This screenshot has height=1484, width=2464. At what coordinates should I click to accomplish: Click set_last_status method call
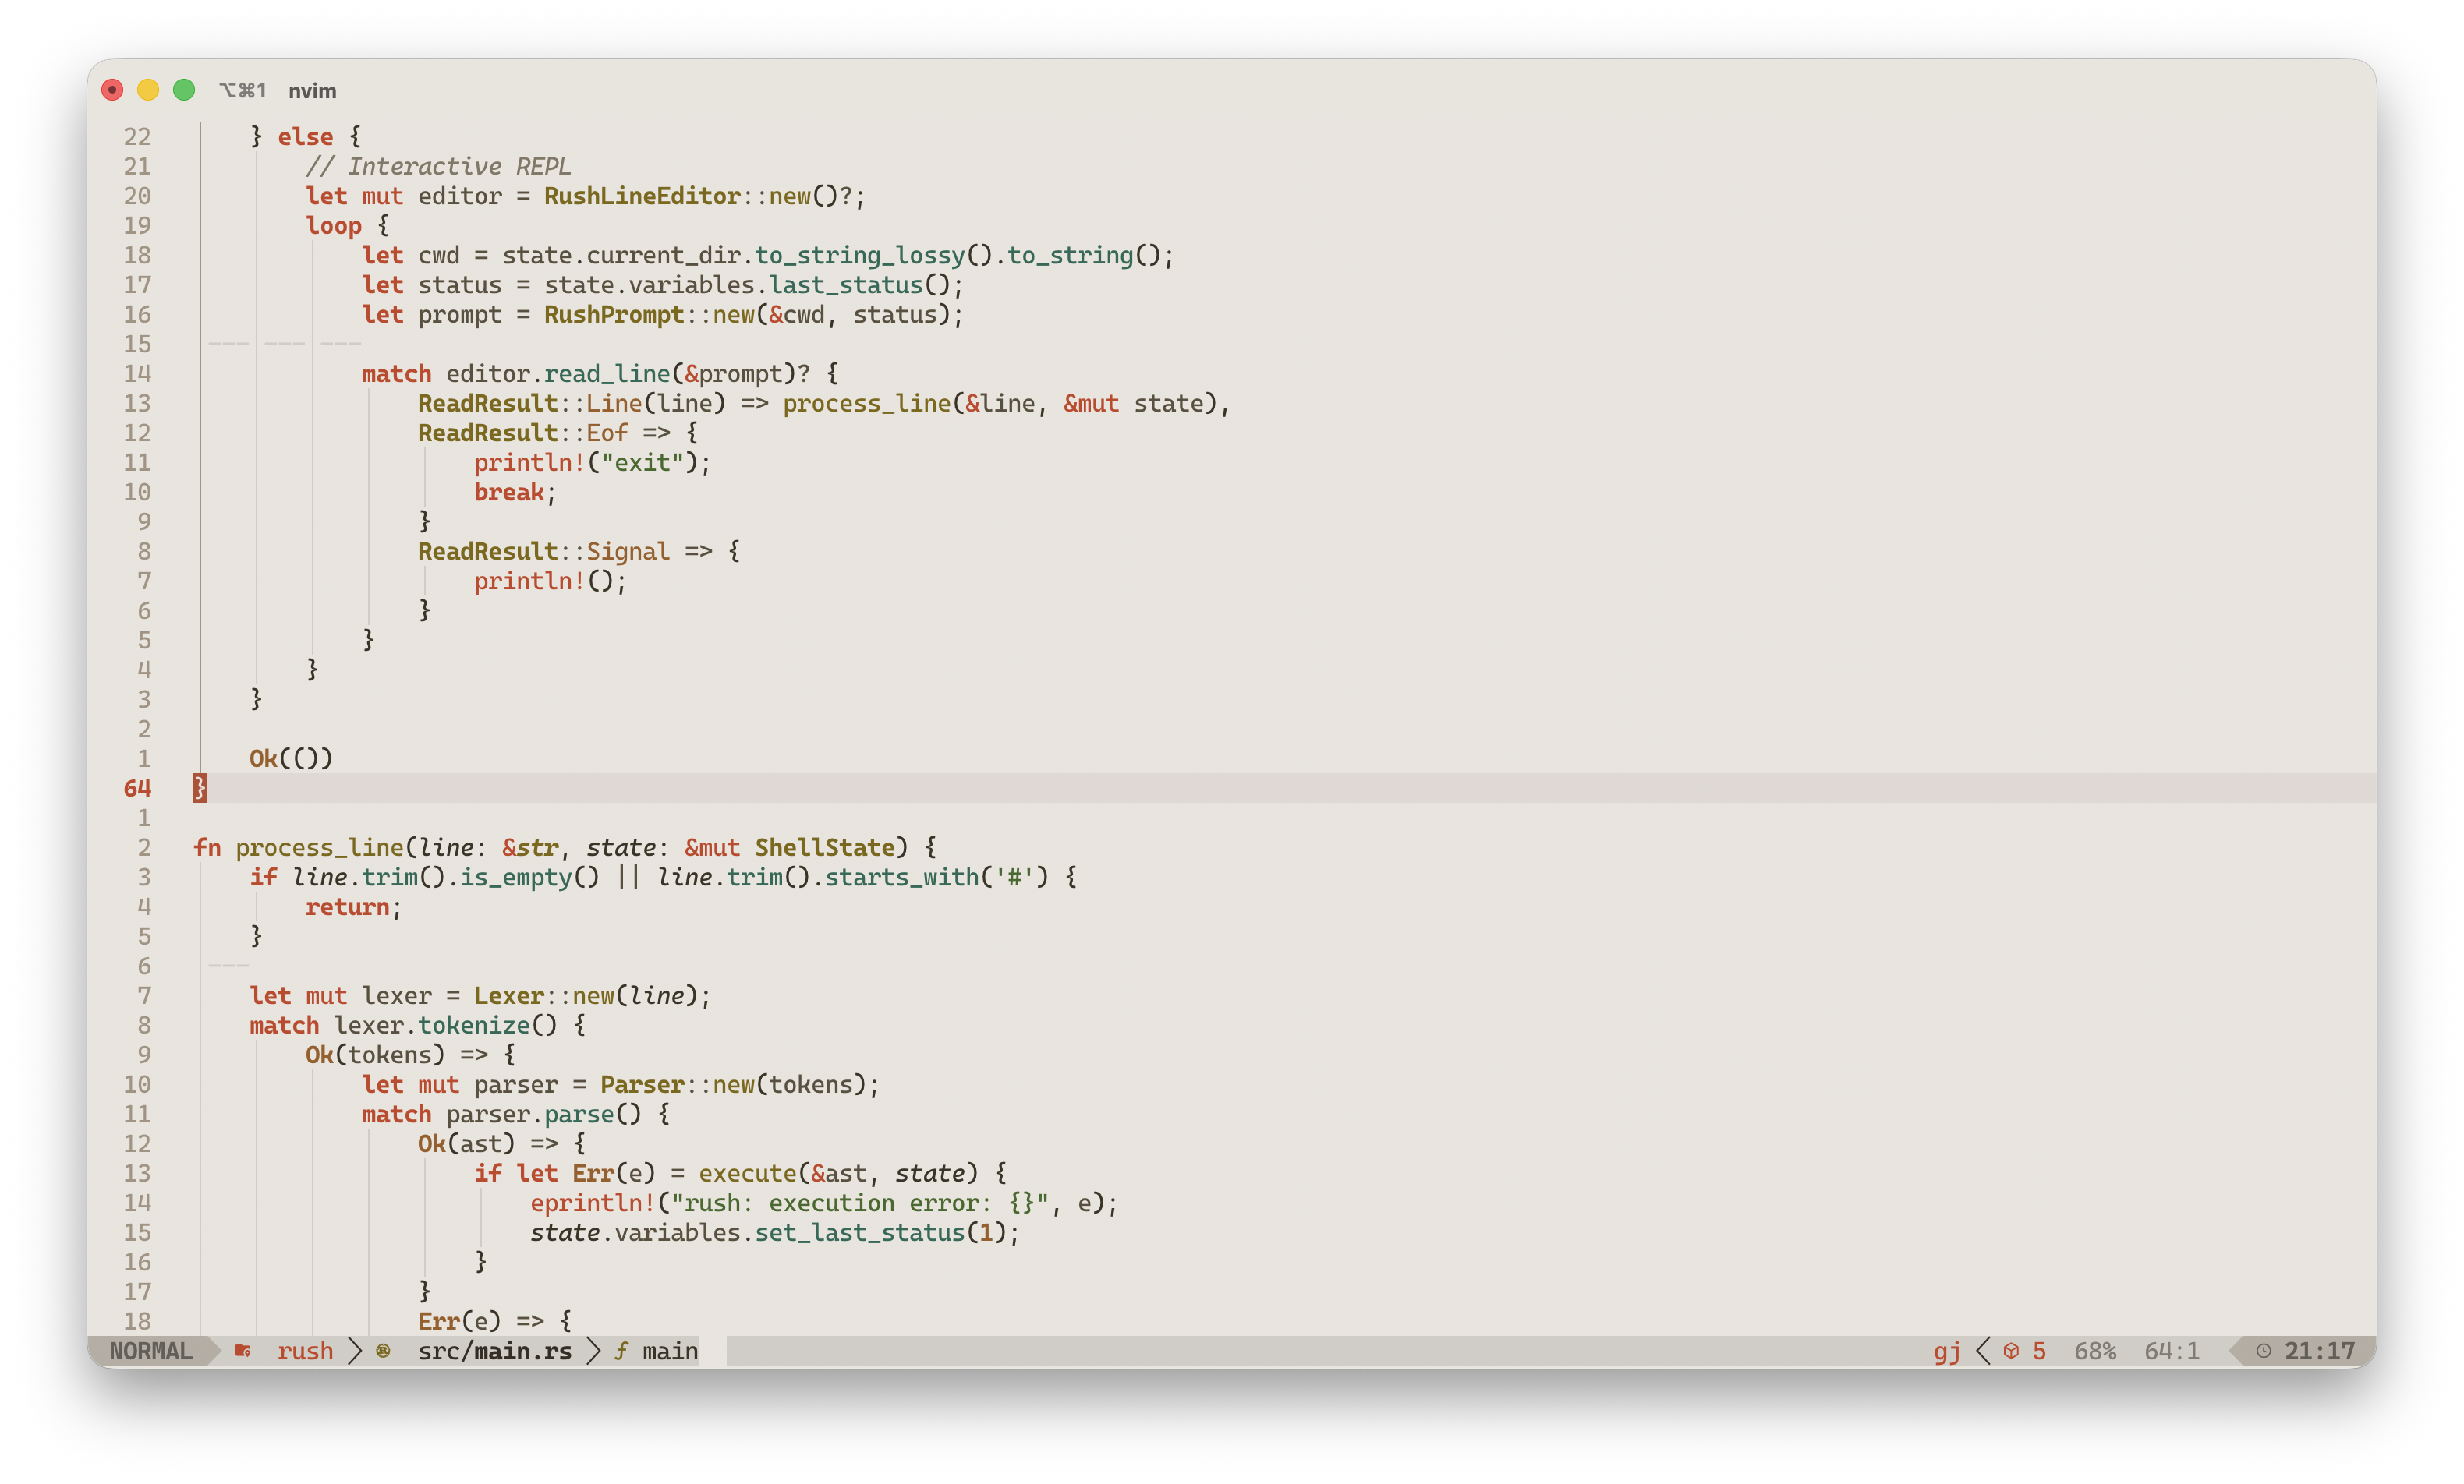860,1233
